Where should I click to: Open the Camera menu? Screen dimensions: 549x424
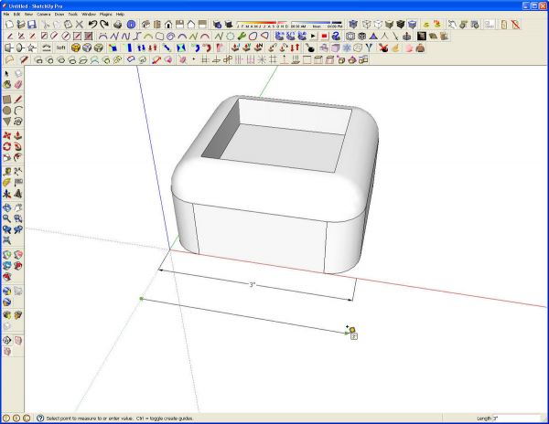coord(44,15)
